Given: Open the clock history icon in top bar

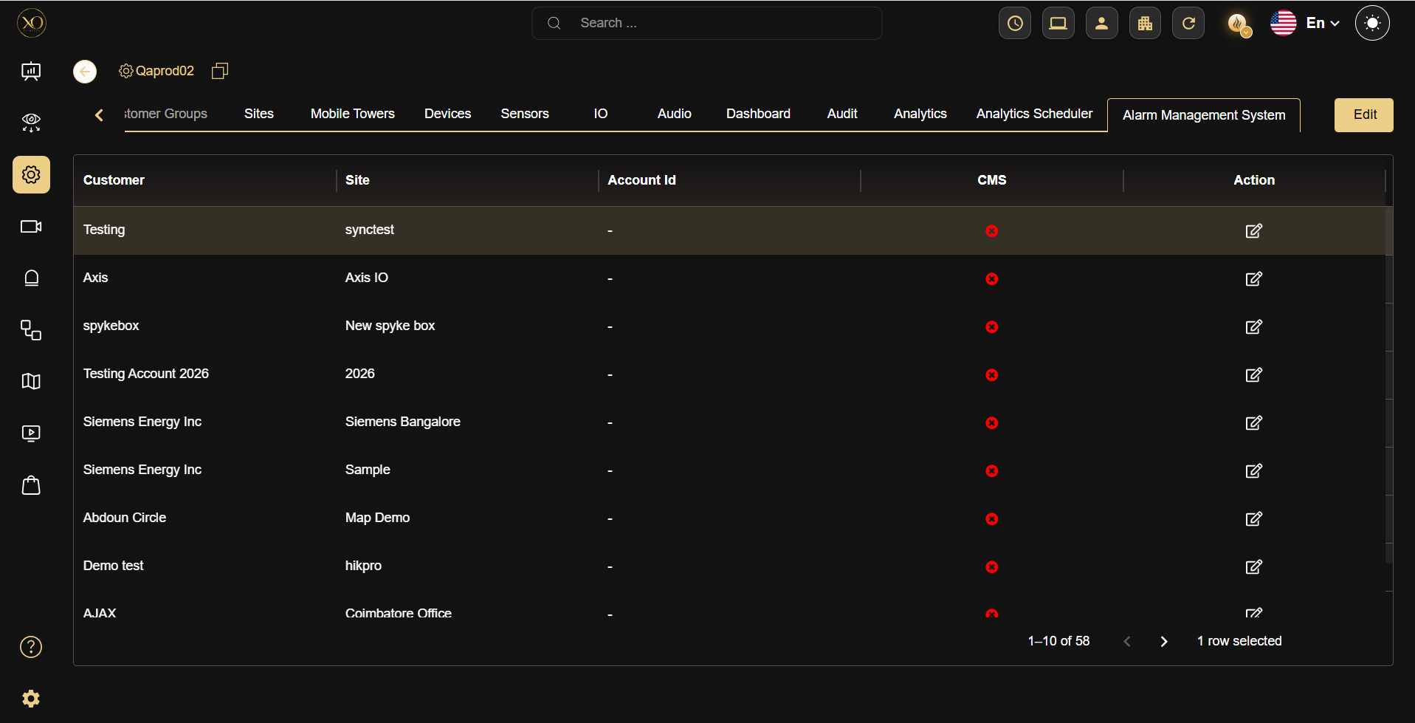Looking at the screenshot, I should point(1015,23).
